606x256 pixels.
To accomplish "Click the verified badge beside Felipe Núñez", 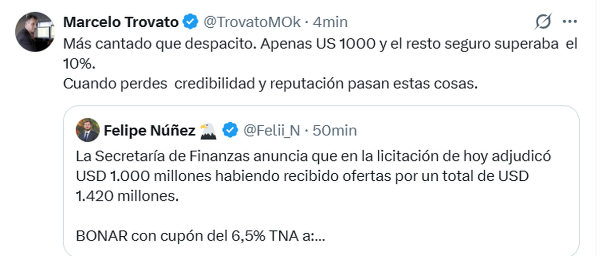I will [x=231, y=131].
